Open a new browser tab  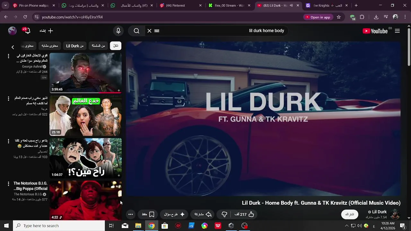click(x=356, y=5)
